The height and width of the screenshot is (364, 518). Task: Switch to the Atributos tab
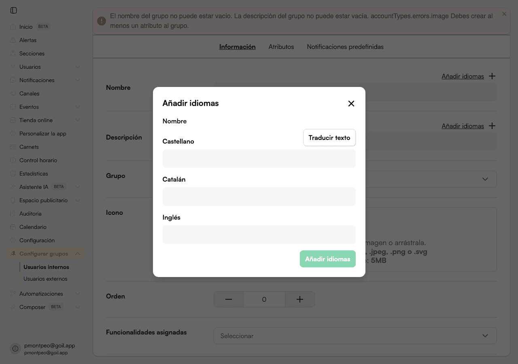coord(281,47)
